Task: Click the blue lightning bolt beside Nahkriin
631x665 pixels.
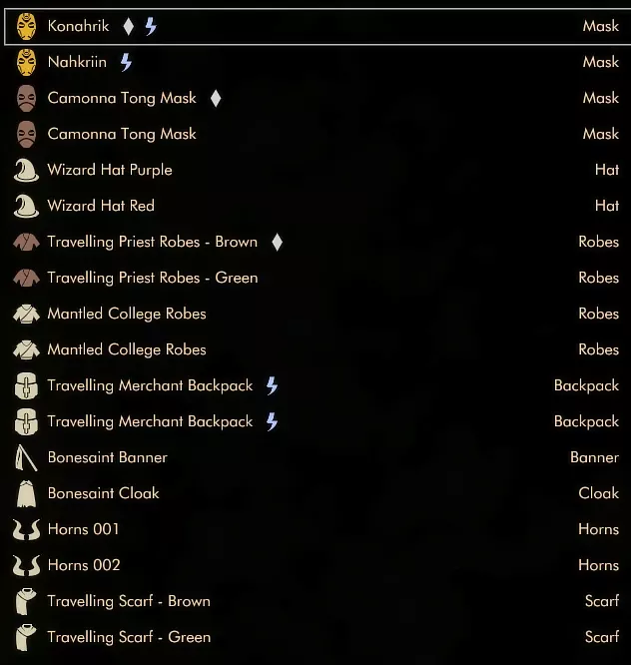Action: point(126,62)
